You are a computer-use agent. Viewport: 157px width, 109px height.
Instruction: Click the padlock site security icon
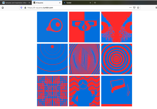pyautogui.click(x=25, y=8)
